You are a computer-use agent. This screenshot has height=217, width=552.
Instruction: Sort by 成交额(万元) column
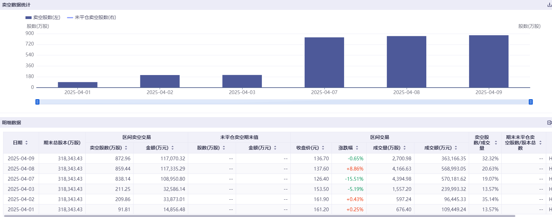[x=456, y=148]
